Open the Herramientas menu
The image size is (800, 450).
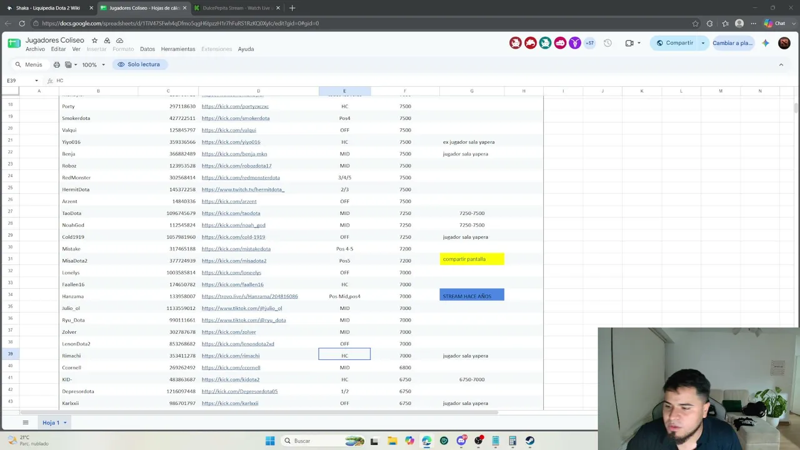coord(178,49)
